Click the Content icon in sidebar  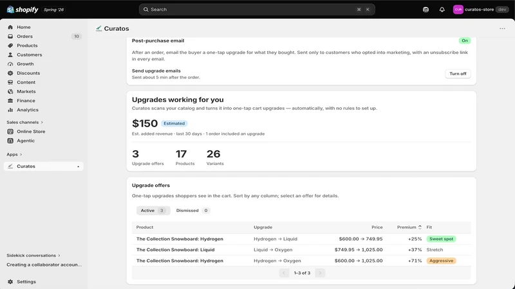10,82
